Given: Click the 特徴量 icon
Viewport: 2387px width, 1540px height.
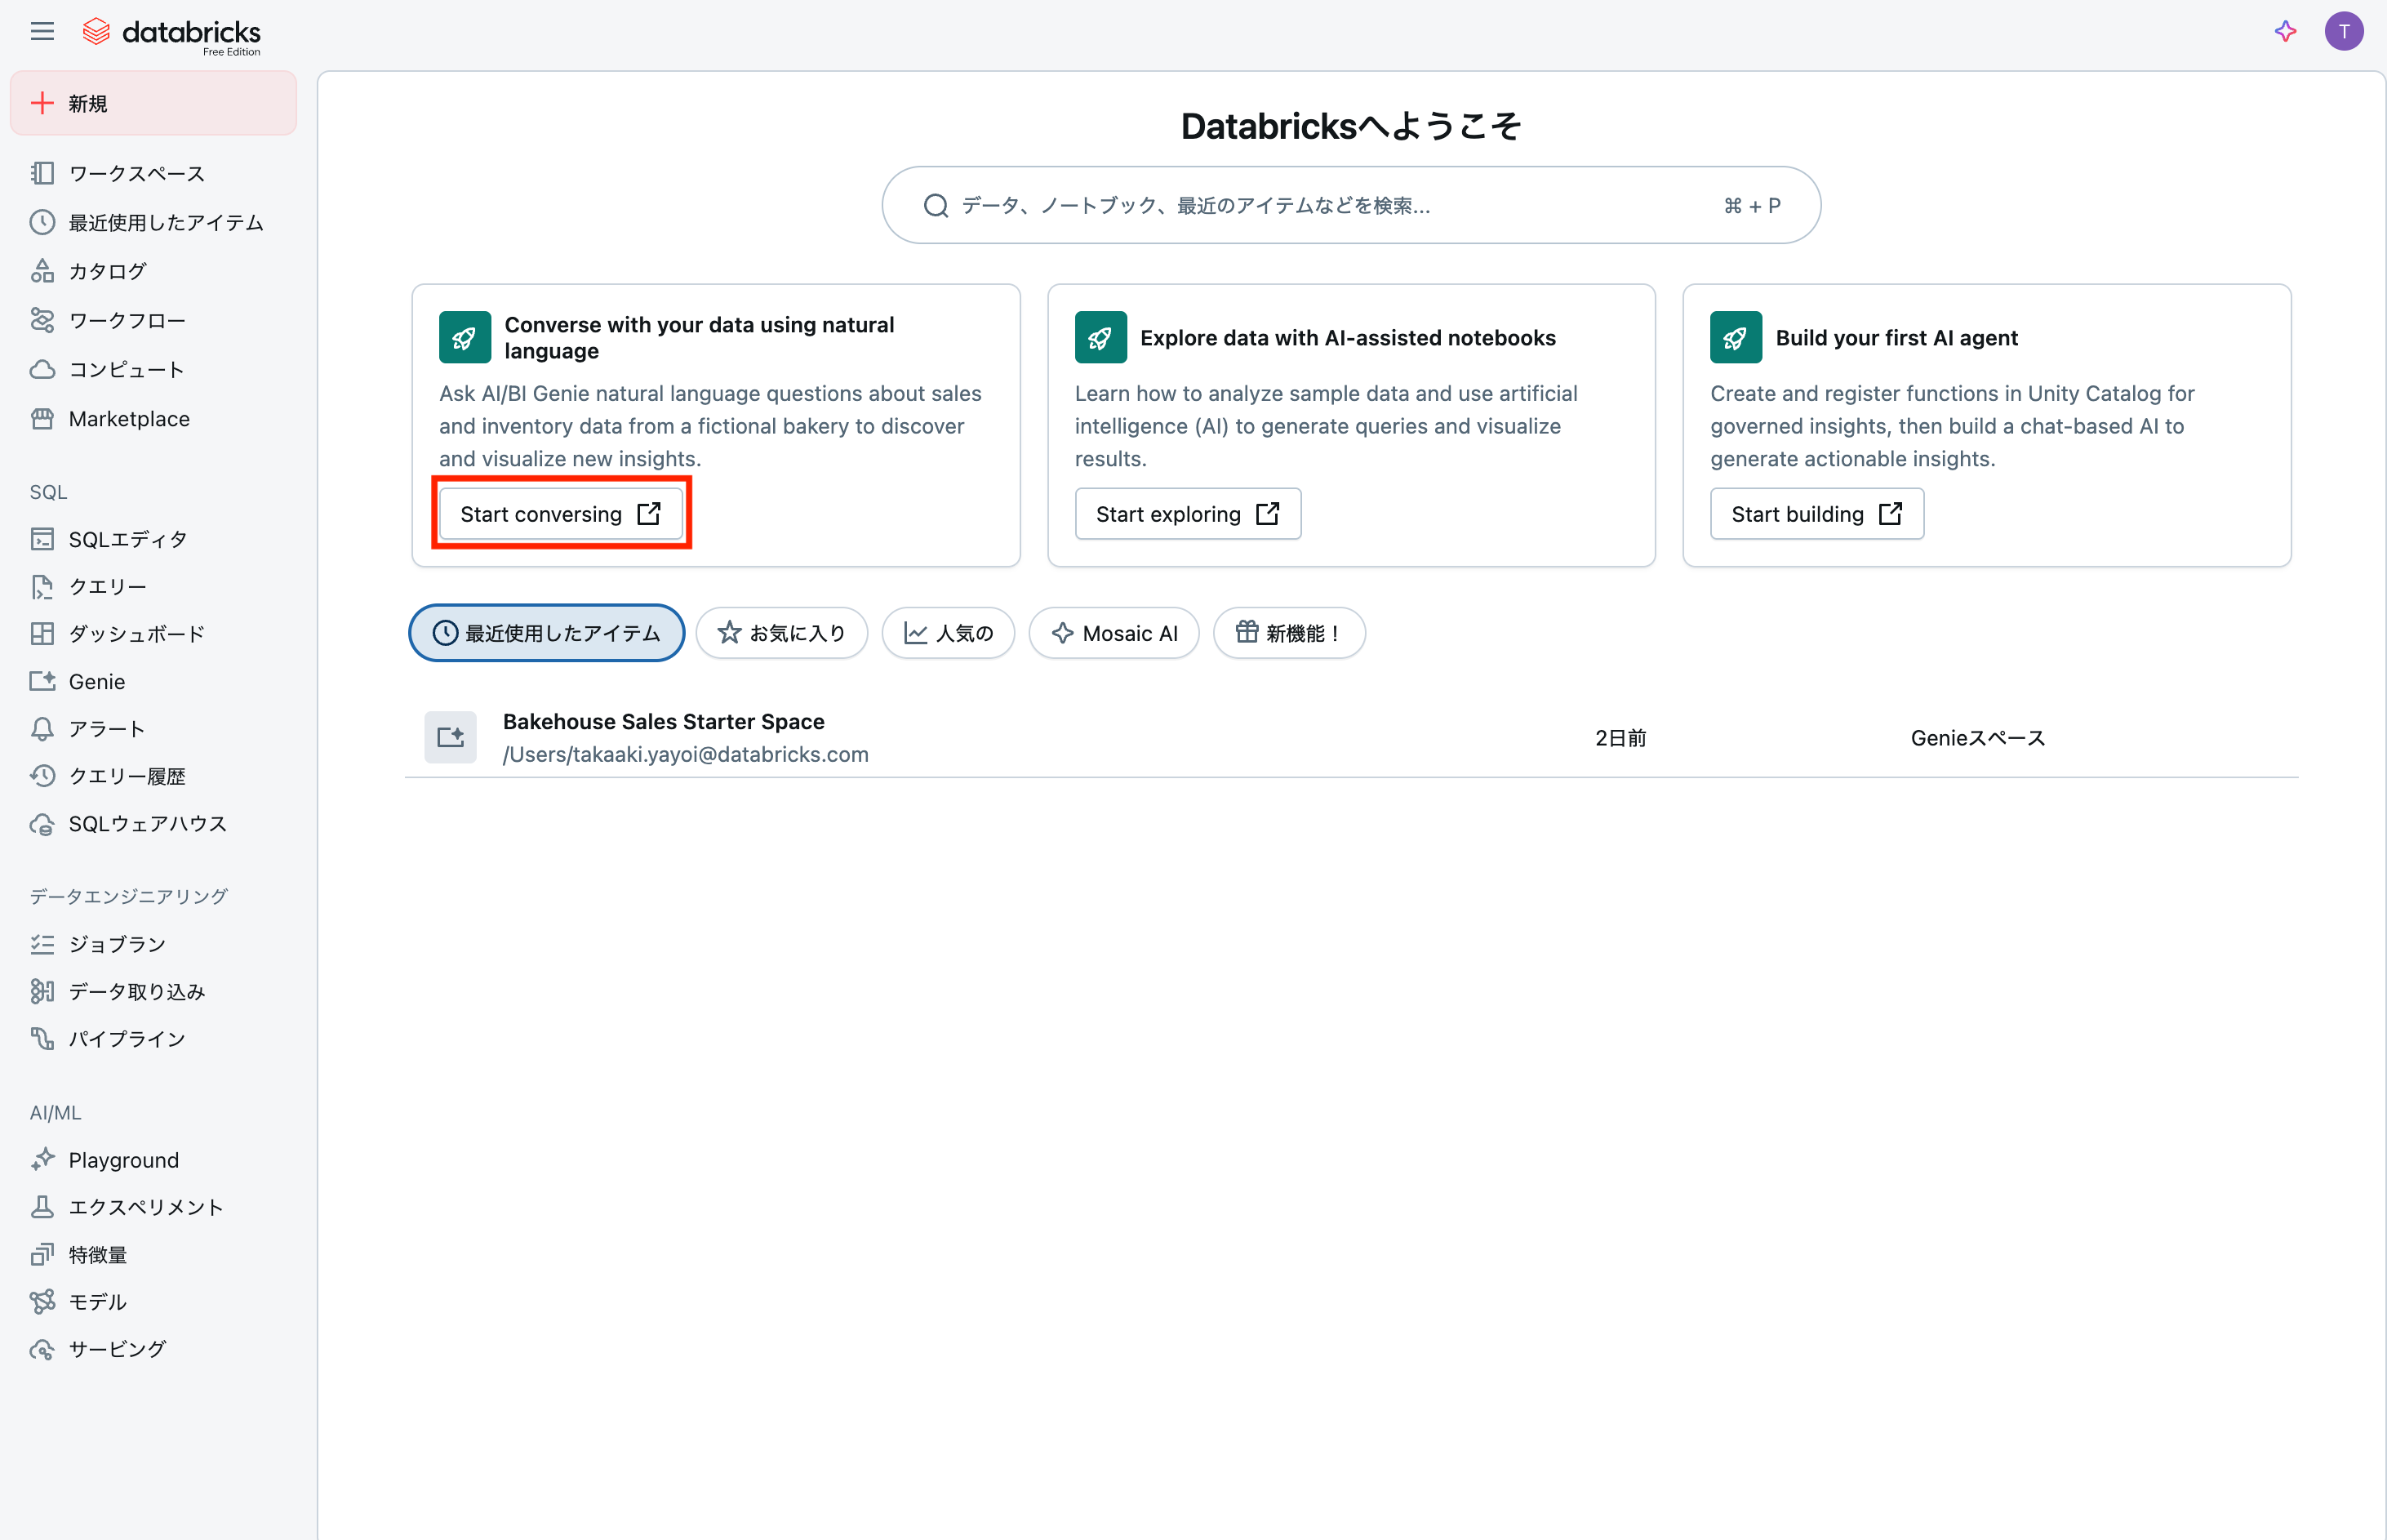Looking at the screenshot, I should [42, 1254].
